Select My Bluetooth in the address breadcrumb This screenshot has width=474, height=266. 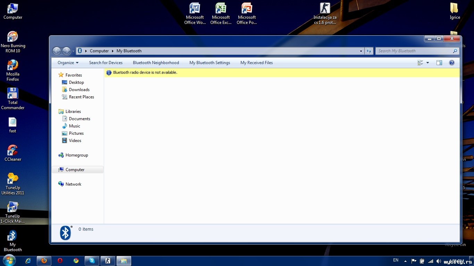point(129,51)
